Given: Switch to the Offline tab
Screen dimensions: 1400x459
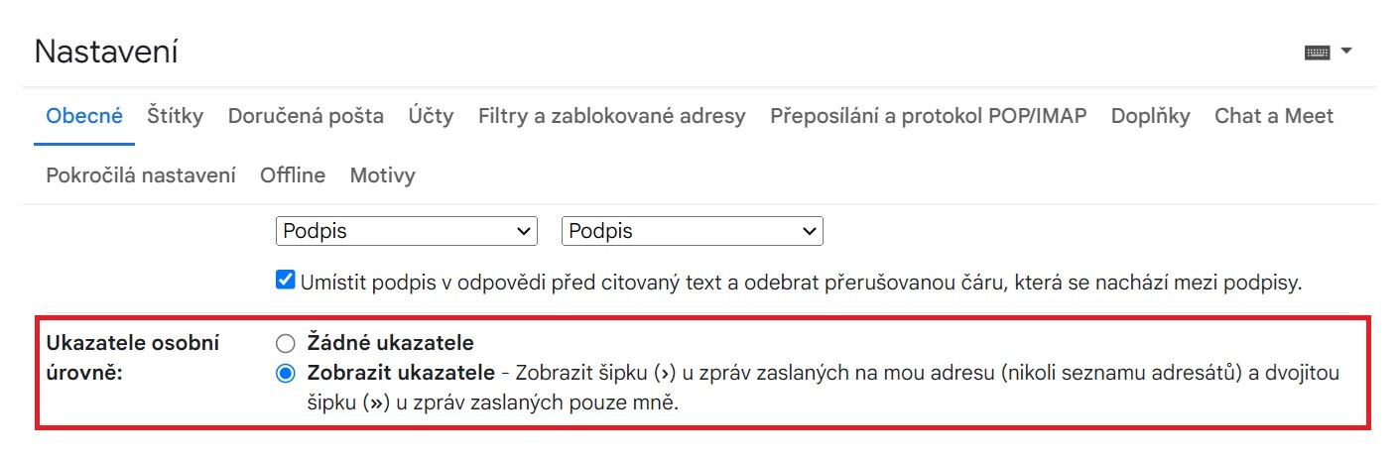Looking at the screenshot, I should (x=293, y=175).
